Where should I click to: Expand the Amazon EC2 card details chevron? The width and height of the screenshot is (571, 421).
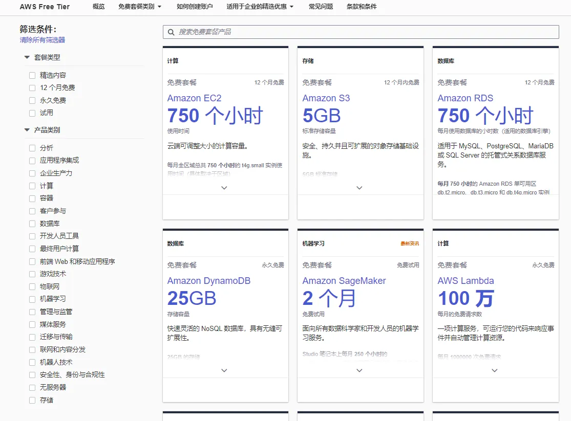point(224,188)
